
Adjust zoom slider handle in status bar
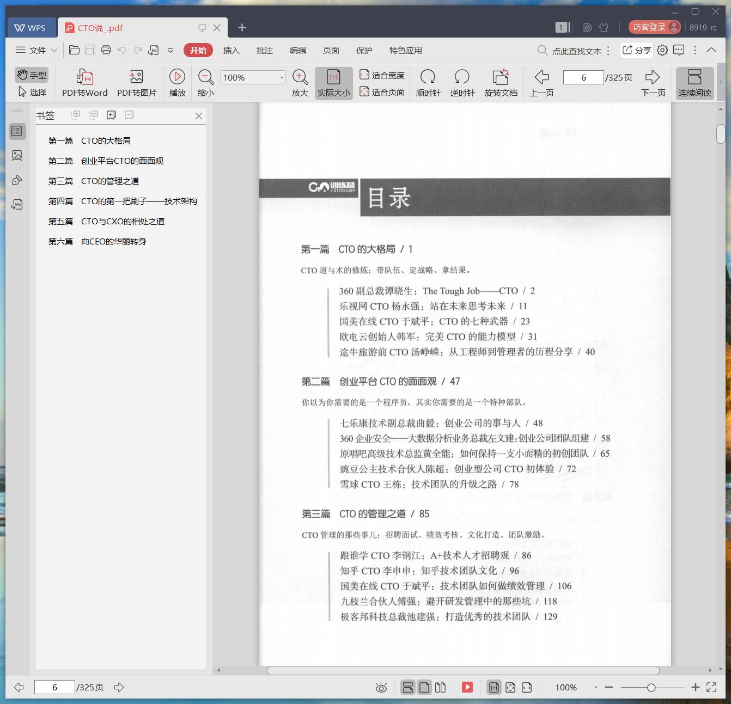coord(651,688)
